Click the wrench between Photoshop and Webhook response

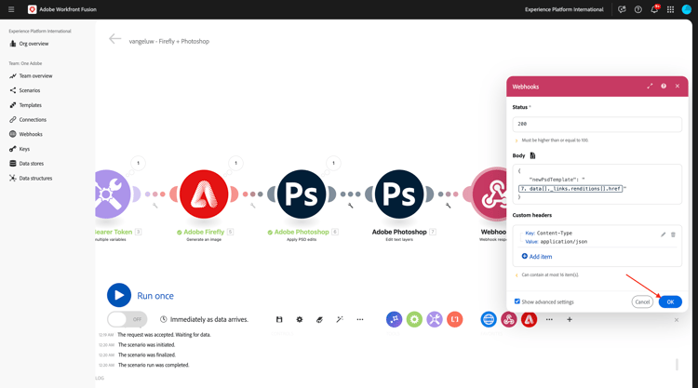449,206
